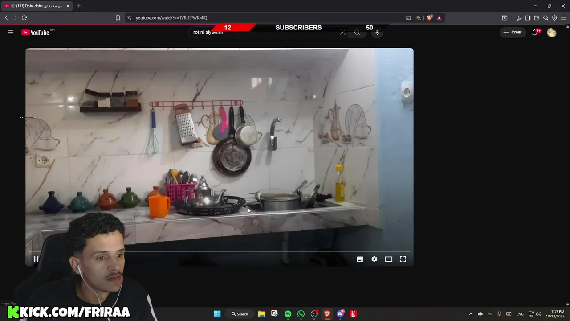Expand hidden system tray icons

471,314
